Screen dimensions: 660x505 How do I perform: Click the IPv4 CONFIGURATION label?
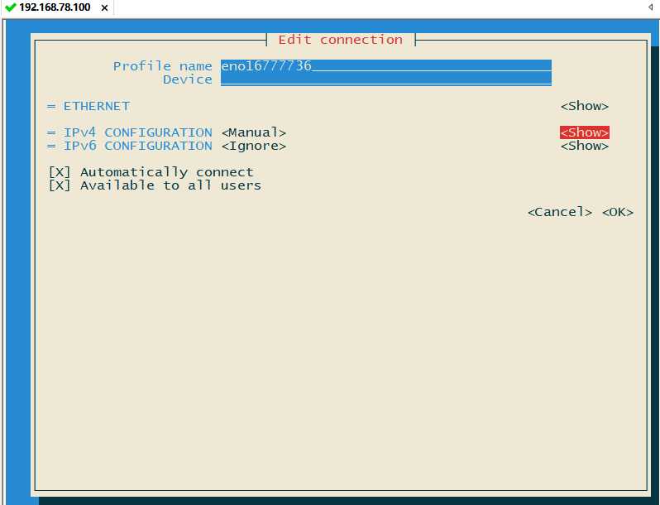coord(137,132)
